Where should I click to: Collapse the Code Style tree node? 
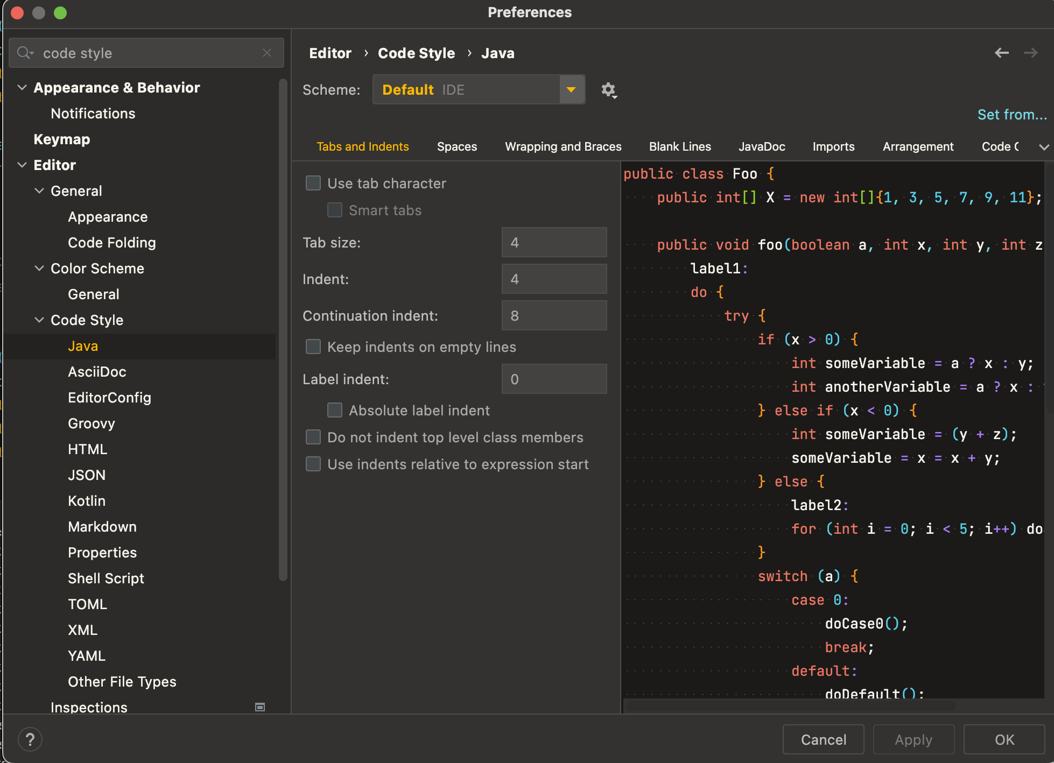[x=39, y=320]
